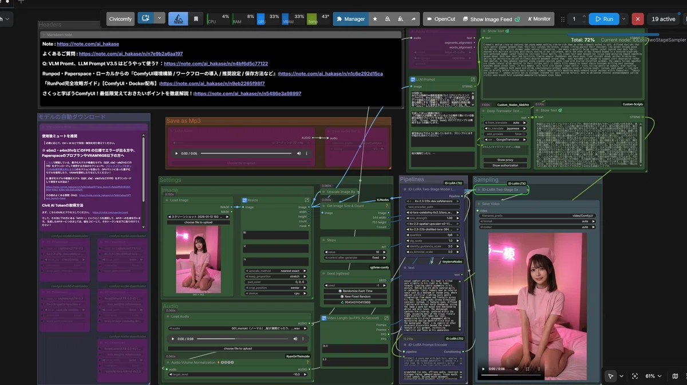Mute the Save as Mp3 audio player

click(x=298, y=154)
